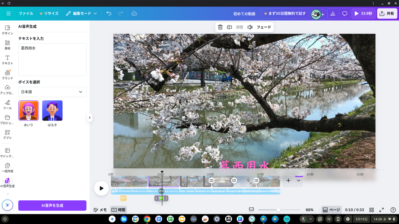Open the 編集モード dropdown
The image size is (399, 224).
coord(81,13)
